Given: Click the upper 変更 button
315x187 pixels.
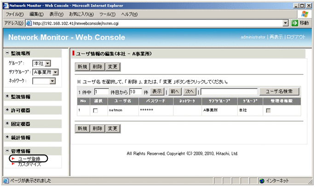Looking at the screenshot, I should pos(113,66).
